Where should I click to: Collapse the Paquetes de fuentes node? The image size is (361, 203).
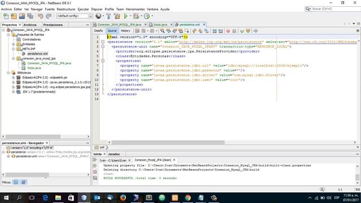tap(8, 35)
